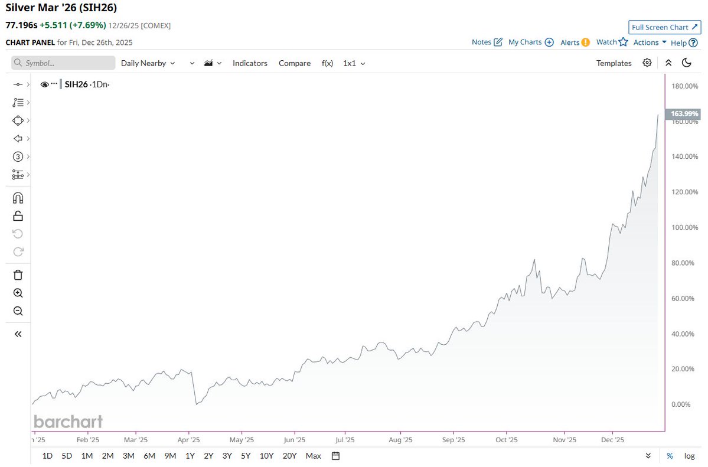This screenshot has height=467, width=708.
Task: Switch to dark mode moon icon
Action: pos(687,63)
